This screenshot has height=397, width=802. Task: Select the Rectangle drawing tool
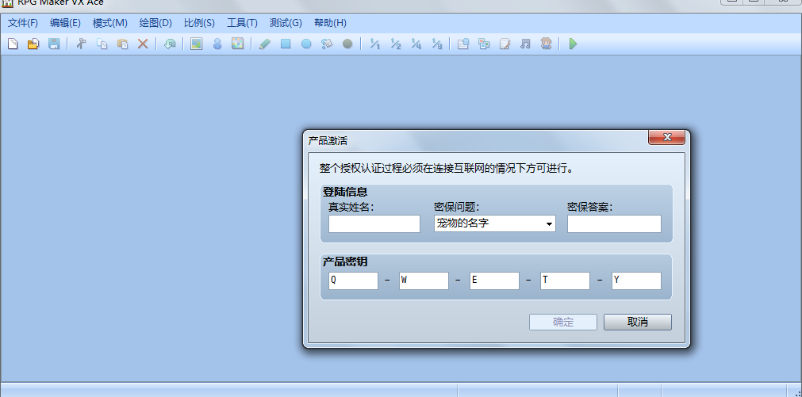[286, 44]
